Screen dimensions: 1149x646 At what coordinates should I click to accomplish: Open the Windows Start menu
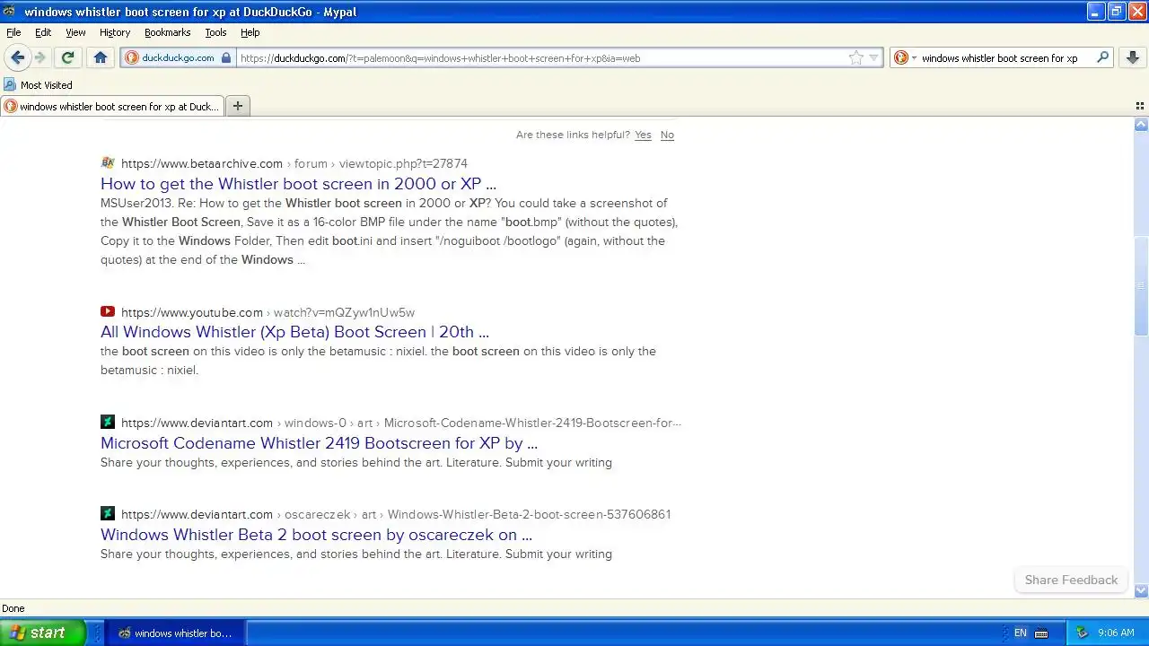coord(42,633)
